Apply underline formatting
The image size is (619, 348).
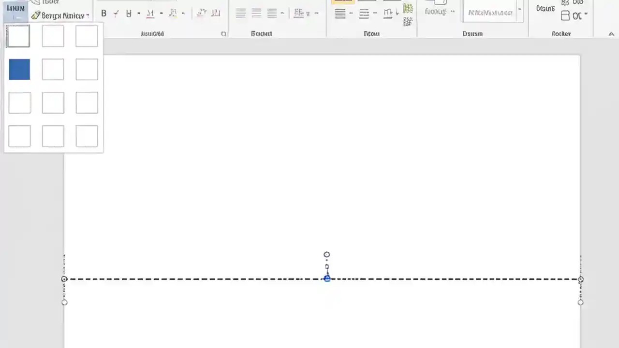[x=128, y=13]
